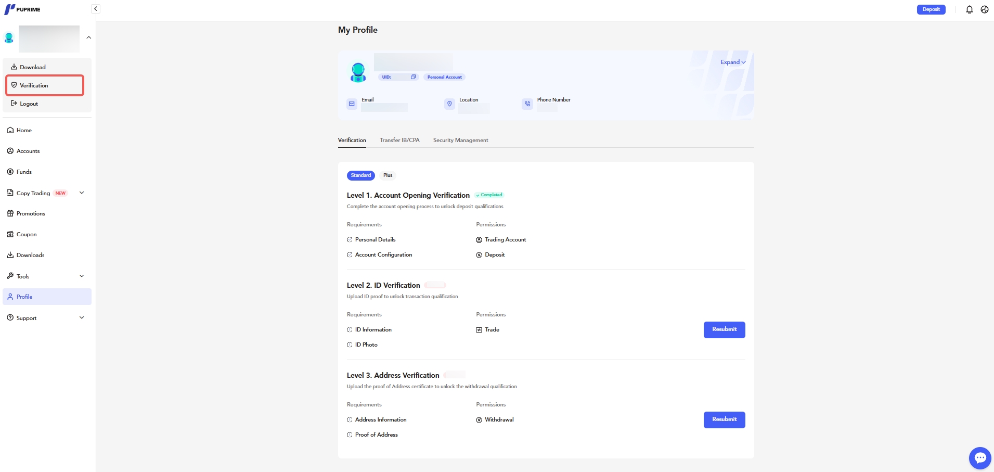The height and width of the screenshot is (472, 994).
Task: Switch to Transfer IB/CPA tab
Action: 399,141
